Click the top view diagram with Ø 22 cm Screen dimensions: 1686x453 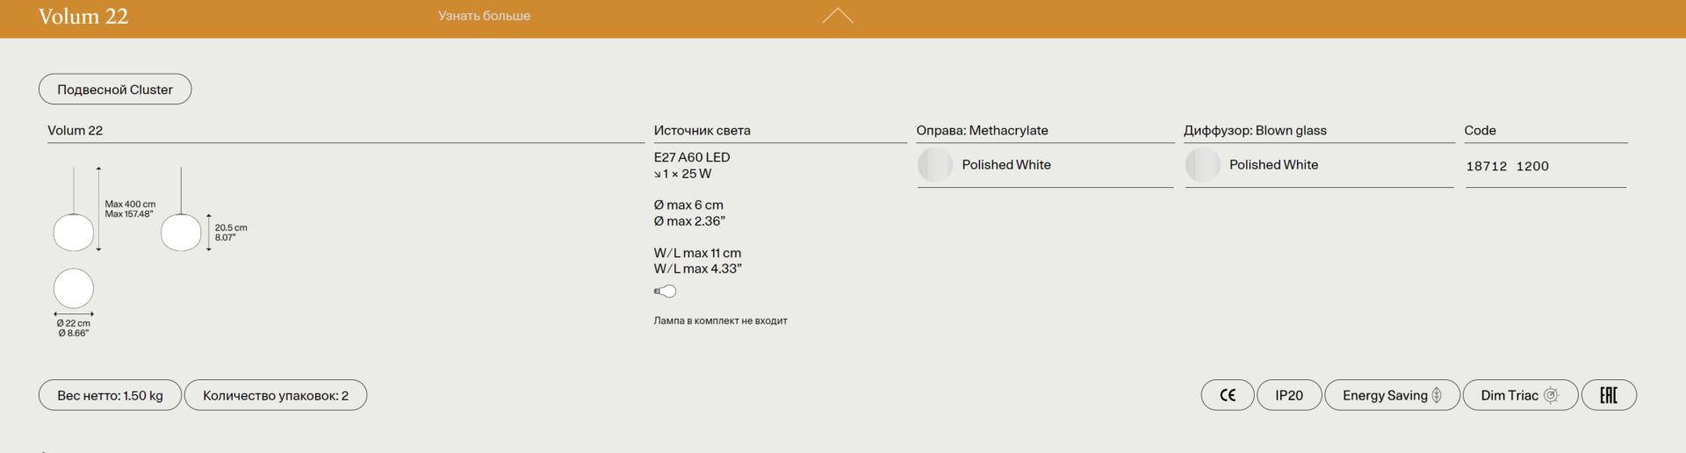coord(74,290)
